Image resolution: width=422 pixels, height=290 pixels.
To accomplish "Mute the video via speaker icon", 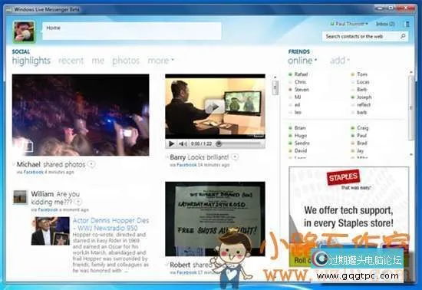I will click(183, 144).
